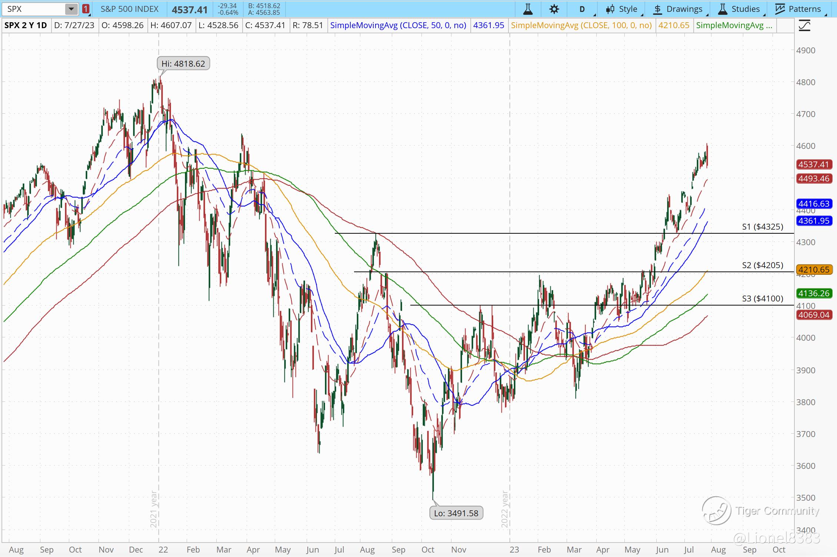
Task: Click the Edit Studies flask icon
Action: (528, 9)
